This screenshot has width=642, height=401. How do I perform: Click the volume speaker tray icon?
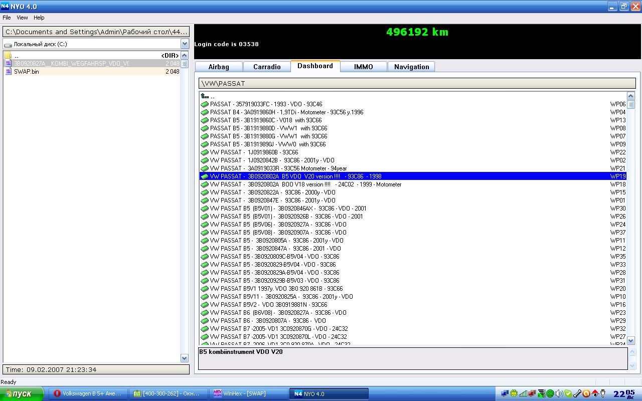(x=559, y=394)
